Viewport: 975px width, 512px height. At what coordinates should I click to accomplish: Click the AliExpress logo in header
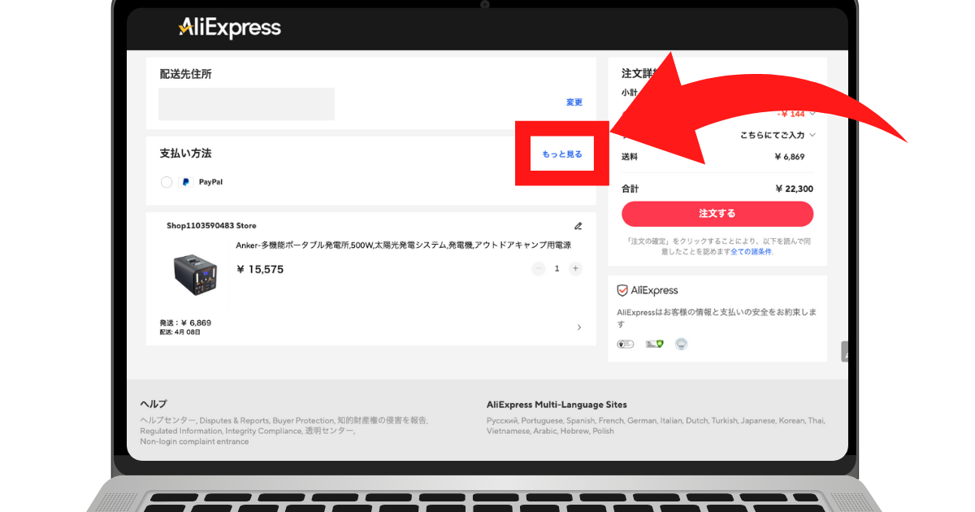coord(230,28)
